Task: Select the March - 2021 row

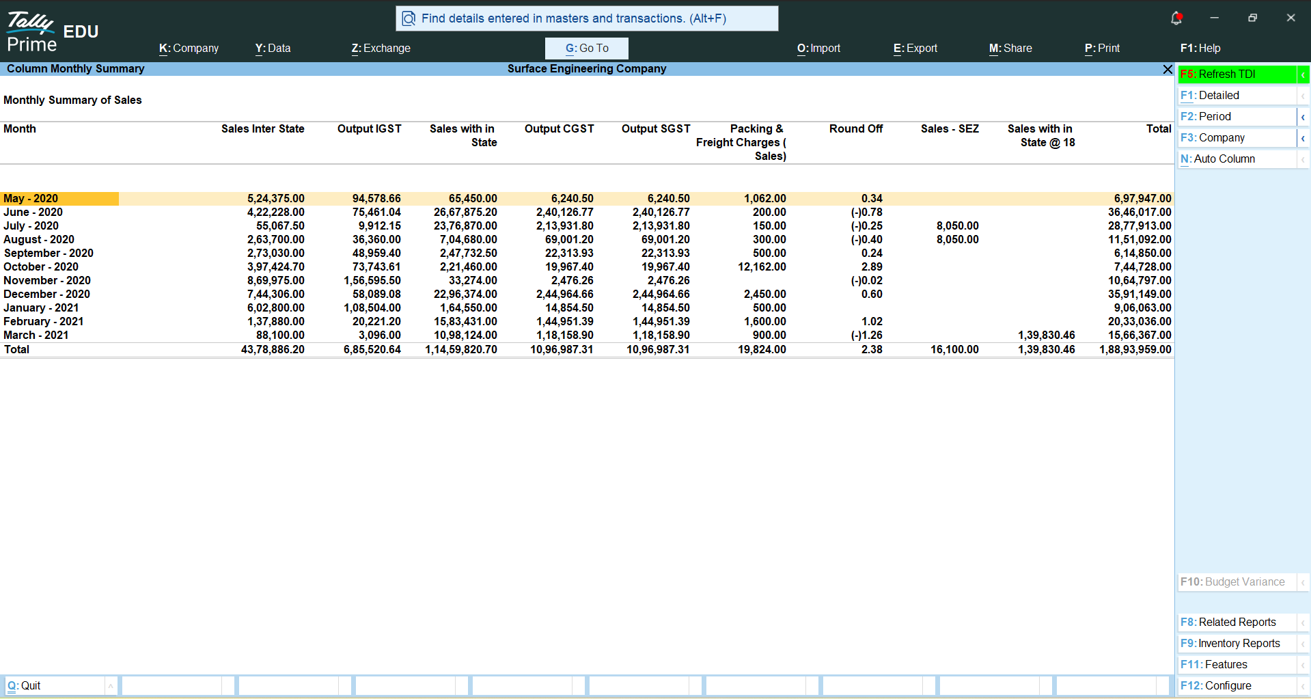Action: coord(587,335)
